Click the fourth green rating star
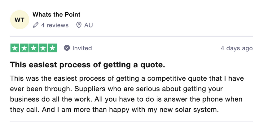This screenshot has width=263, height=126. point(43,48)
